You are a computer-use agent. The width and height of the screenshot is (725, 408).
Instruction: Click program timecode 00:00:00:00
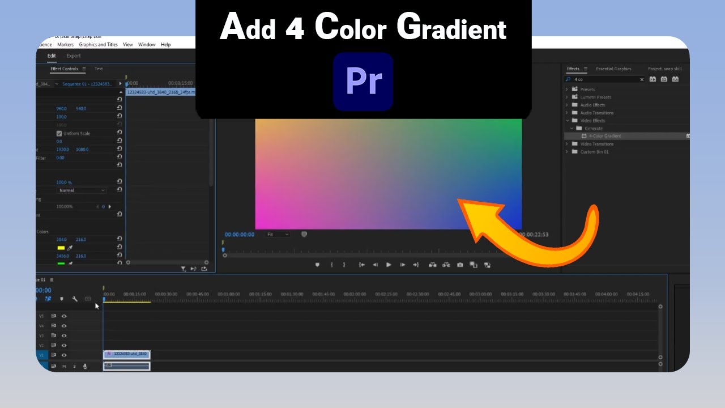pyautogui.click(x=240, y=235)
